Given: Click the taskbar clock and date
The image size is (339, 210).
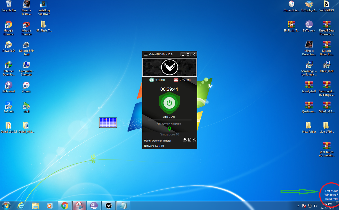Looking at the screenshot, I should click(x=328, y=206).
